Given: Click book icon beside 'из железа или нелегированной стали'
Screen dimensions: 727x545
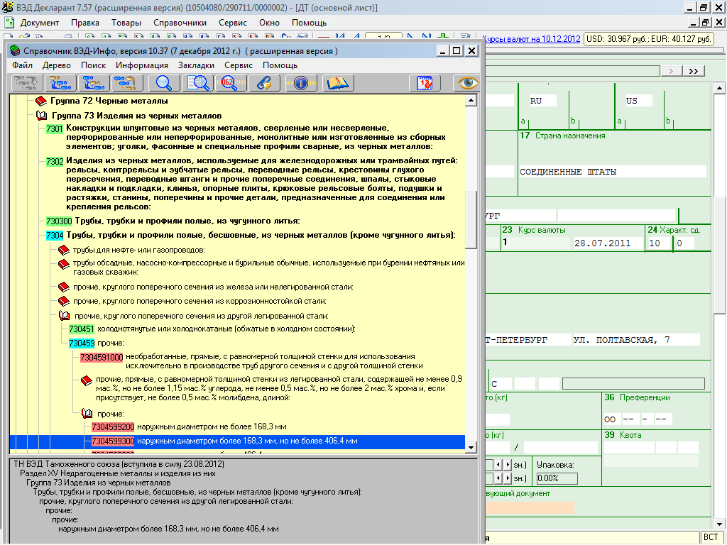Looking at the screenshot, I should coord(63,287).
